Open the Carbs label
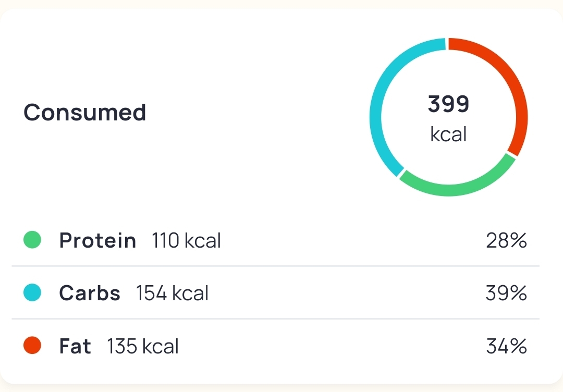563x392 pixels. pos(90,293)
